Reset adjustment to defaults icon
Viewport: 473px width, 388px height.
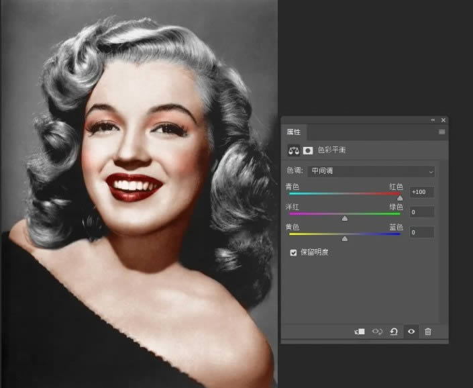[x=394, y=332]
